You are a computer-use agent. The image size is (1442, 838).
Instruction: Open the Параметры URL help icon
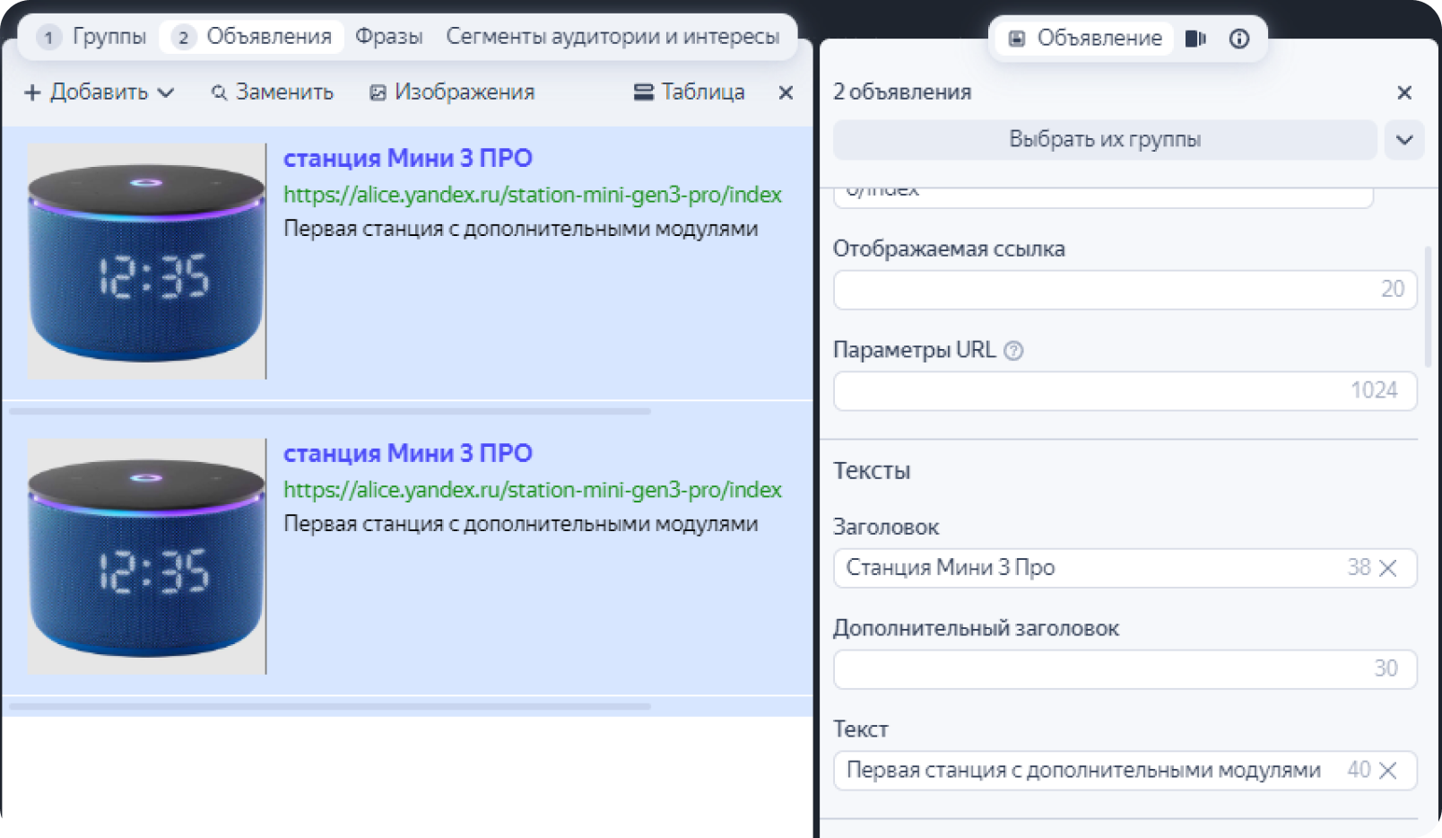(1013, 351)
